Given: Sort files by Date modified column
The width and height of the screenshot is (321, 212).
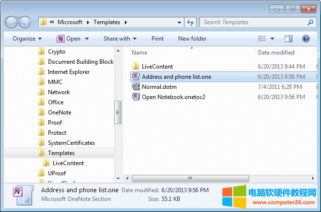Looking at the screenshot, I should click(x=276, y=53).
